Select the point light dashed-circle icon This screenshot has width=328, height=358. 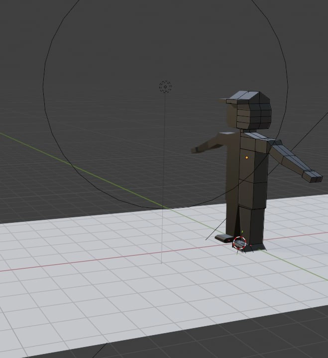pos(165,87)
